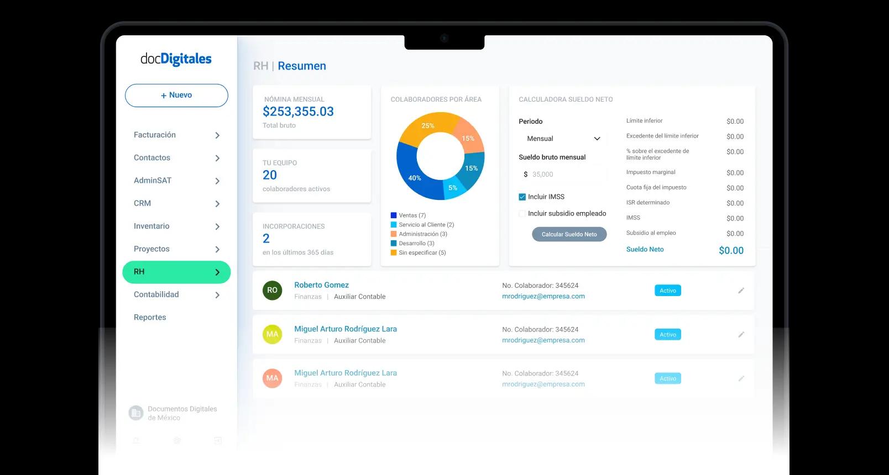Enable Incluir subsidio empleado checkbox
The image size is (889, 475).
pyautogui.click(x=522, y=214)
